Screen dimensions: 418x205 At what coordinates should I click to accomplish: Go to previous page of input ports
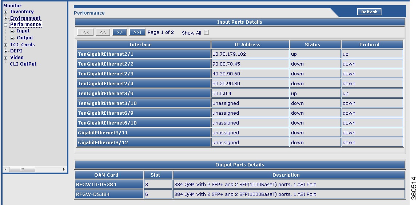coord(103,32)
